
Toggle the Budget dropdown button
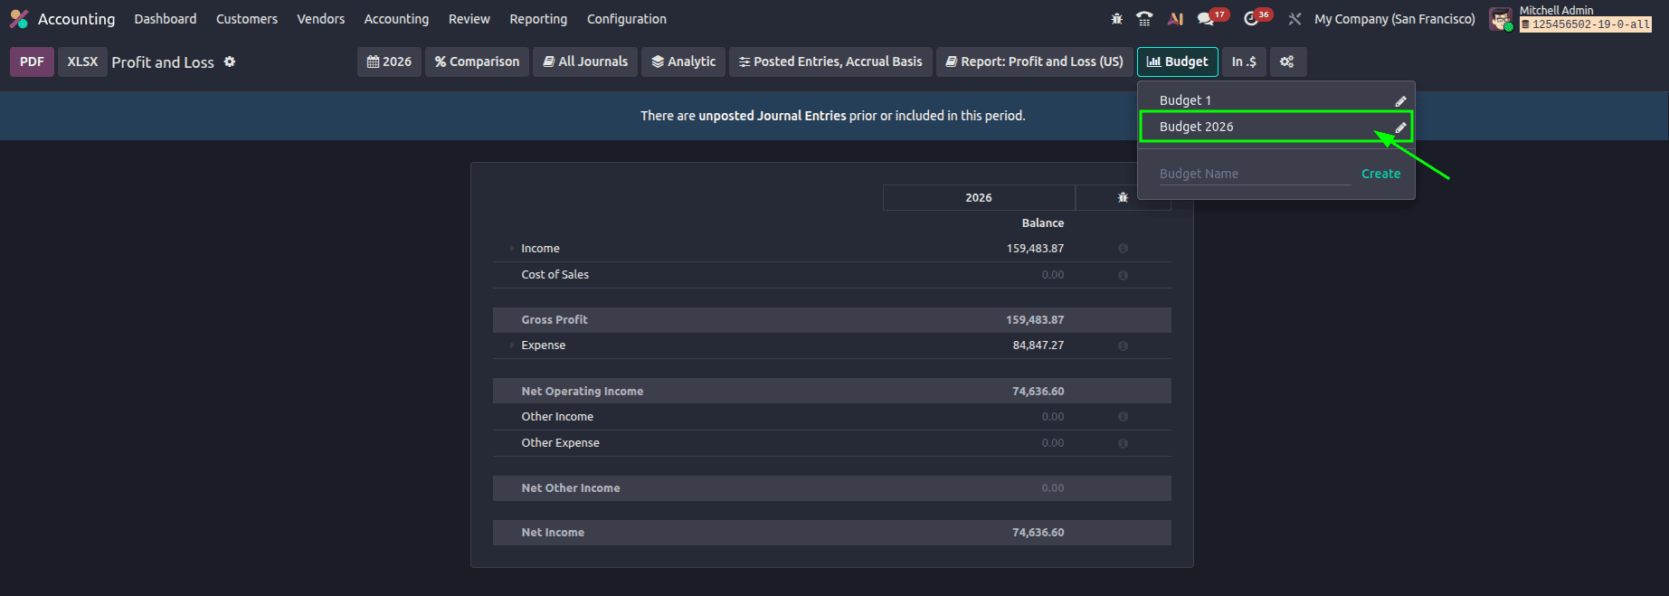(x=1177, y=61)
